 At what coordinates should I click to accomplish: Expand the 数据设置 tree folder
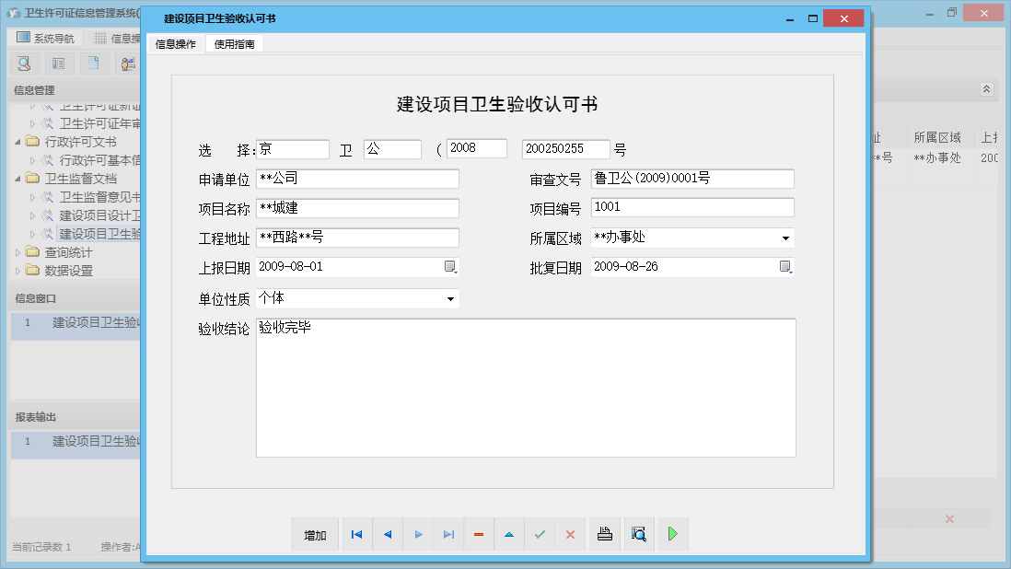pyautogui.click(x=18, y=271)
